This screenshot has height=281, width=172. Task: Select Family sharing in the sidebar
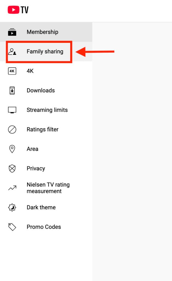click(45, 52)
